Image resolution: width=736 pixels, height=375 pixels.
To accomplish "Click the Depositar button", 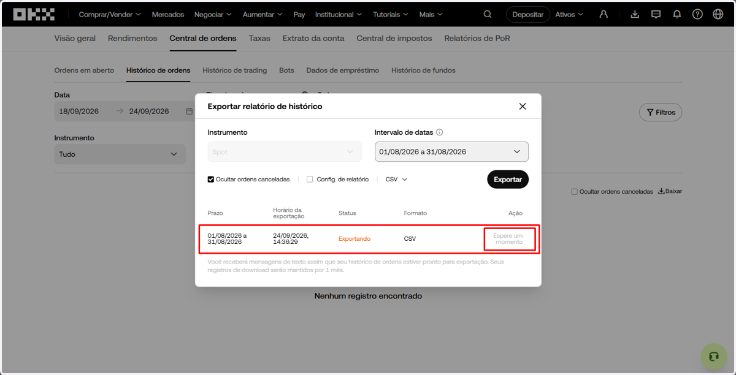I will click(528, 14).
